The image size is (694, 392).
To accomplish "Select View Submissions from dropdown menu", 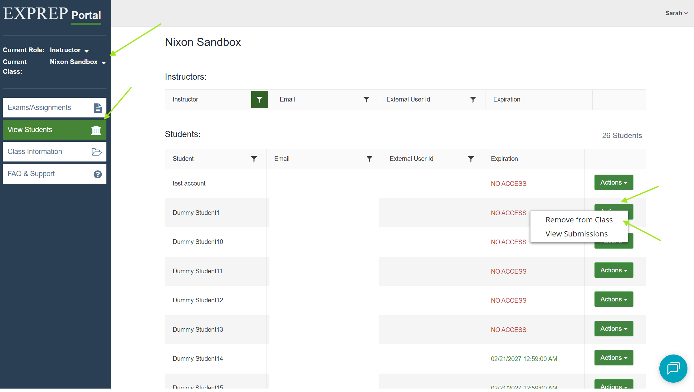I will (x=576, y=234).
